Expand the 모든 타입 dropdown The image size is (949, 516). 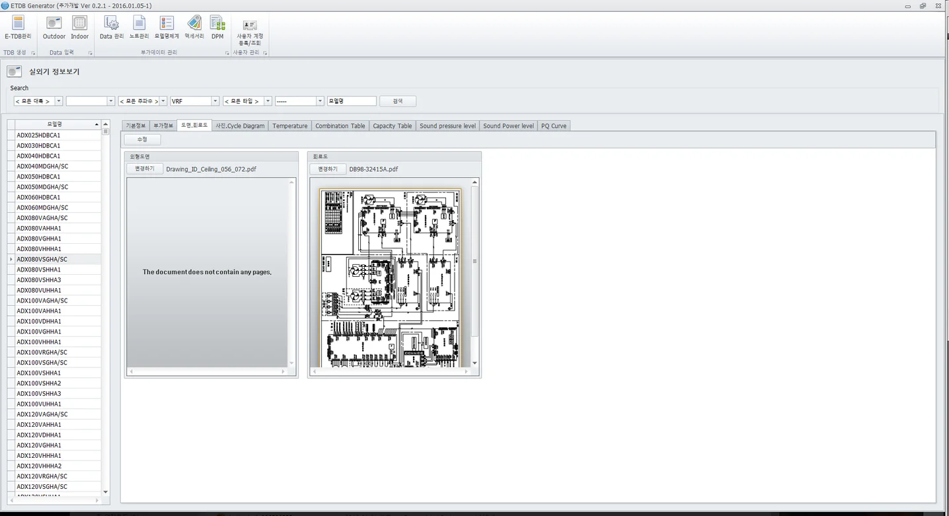(268, 101)
